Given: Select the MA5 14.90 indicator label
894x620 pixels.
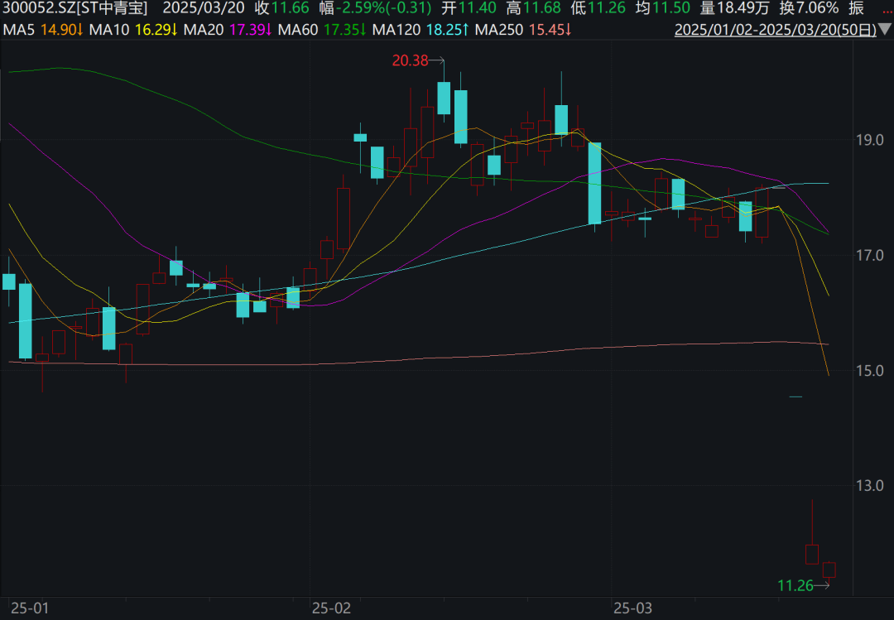Looking at the screenshot, I should [x=43, y=30].
